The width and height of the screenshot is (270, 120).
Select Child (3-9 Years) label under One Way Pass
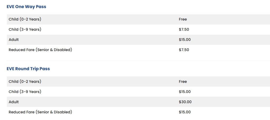point(25,29)
